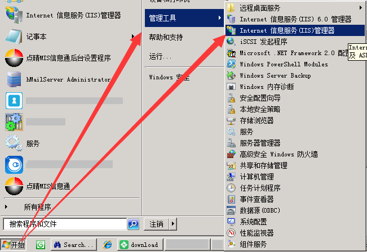Click the 搜索程序和文件 search field

tap(65, 224)
